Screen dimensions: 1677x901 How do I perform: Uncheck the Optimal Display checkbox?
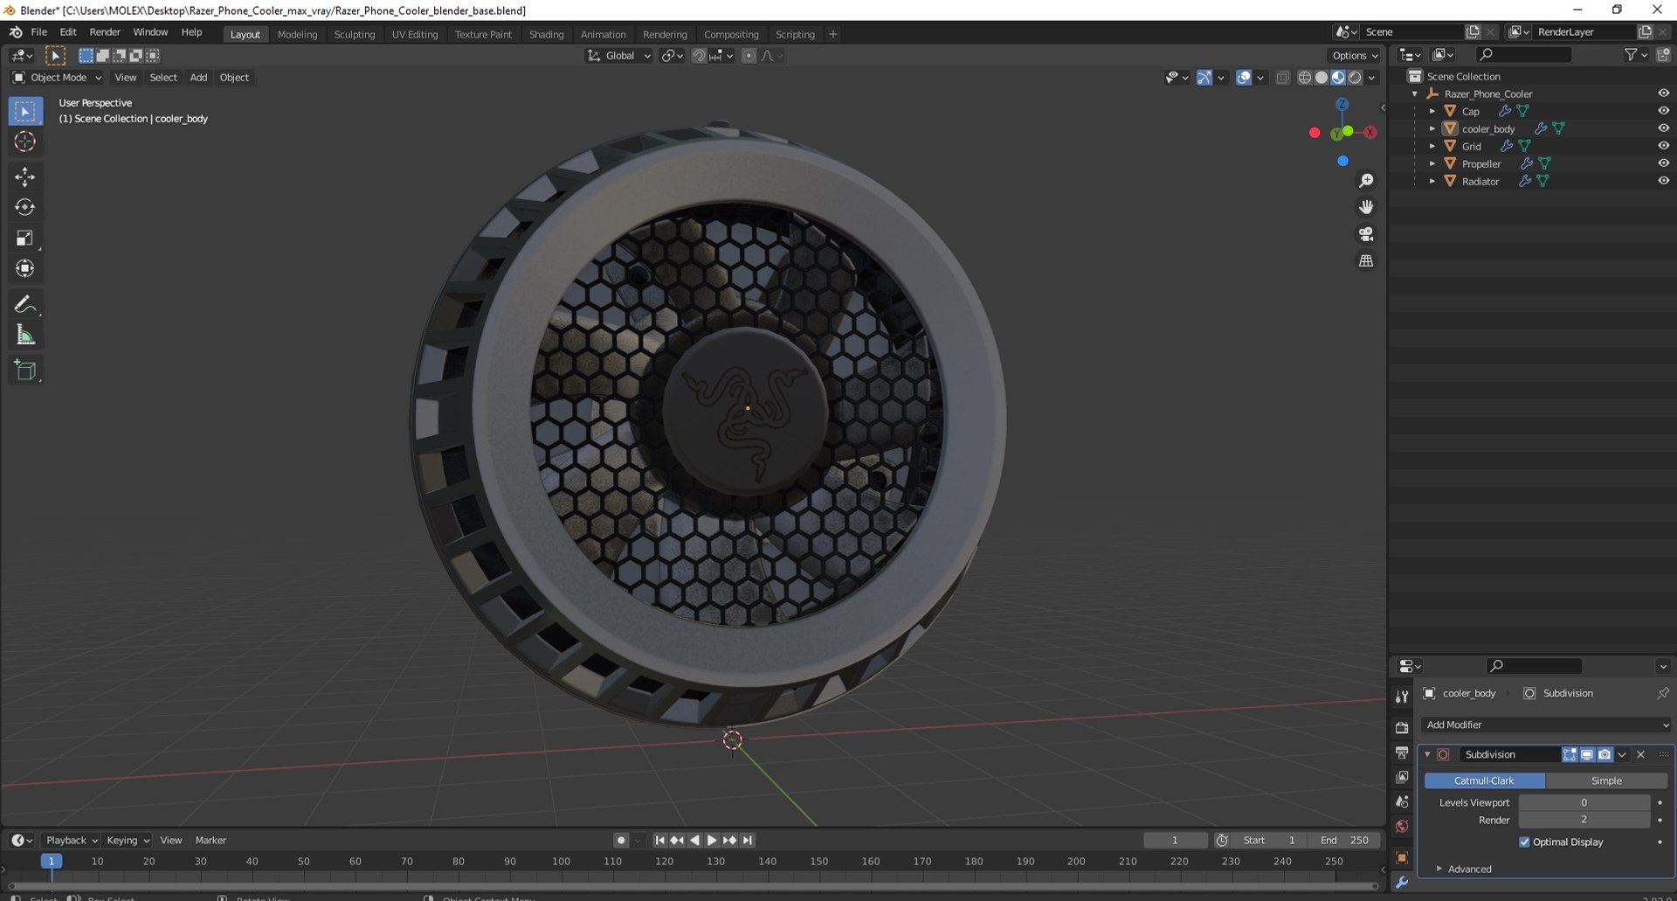tap(1524, 842)
